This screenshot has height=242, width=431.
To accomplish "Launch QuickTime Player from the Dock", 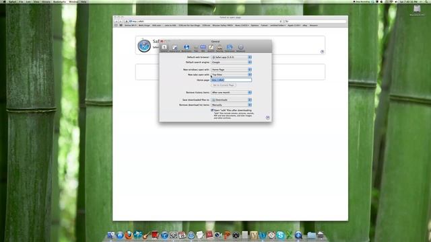I will point(298,235).
